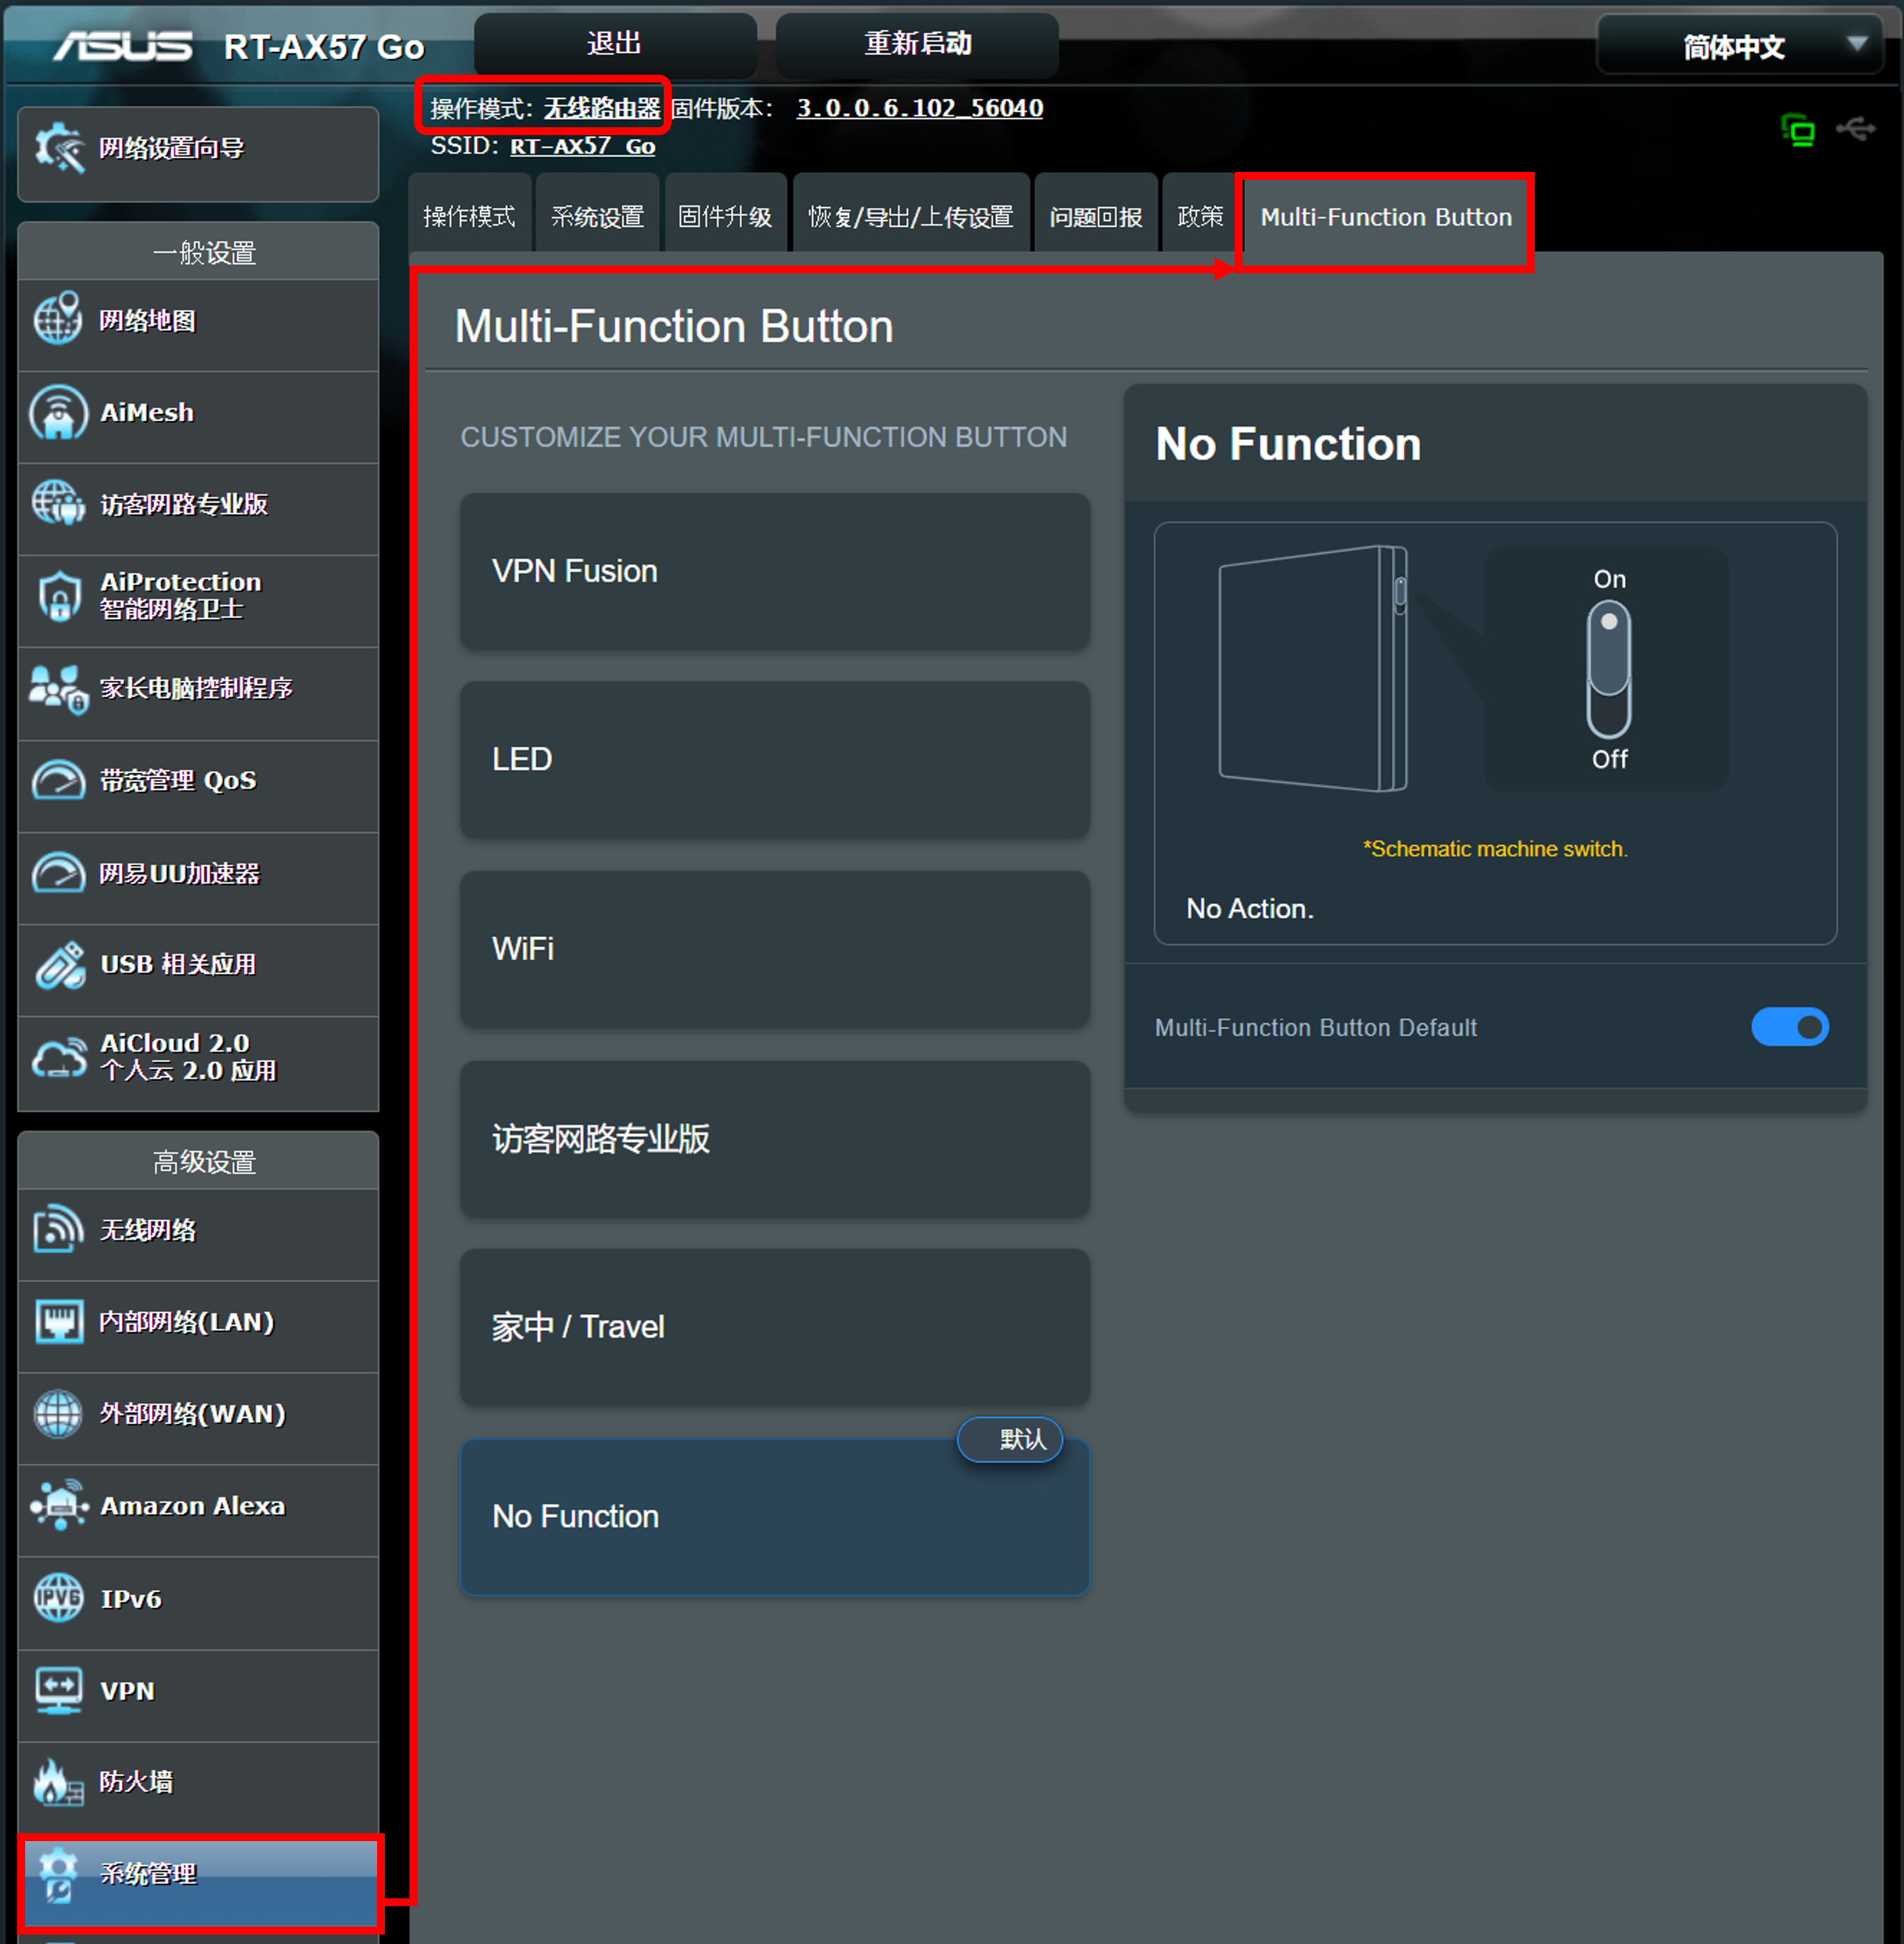Open the 防火墙 firewall icon

tap(58, 1782)
